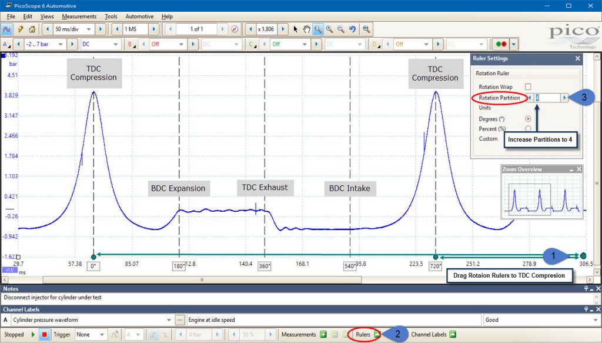This screenshot has height=343, width=602.
Task: Click the Auto setup lightning icon
Action: point(20,29)
